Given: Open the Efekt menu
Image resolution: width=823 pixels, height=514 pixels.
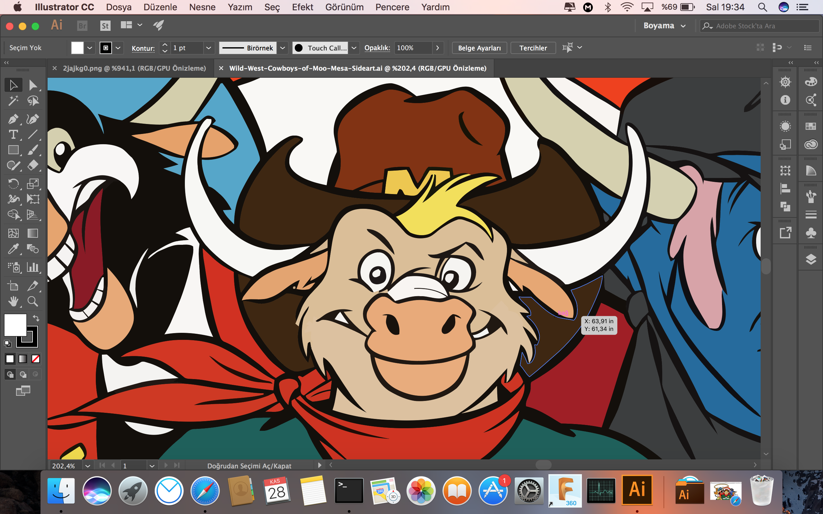Looking at the screenshot, I should pos(303,7).
